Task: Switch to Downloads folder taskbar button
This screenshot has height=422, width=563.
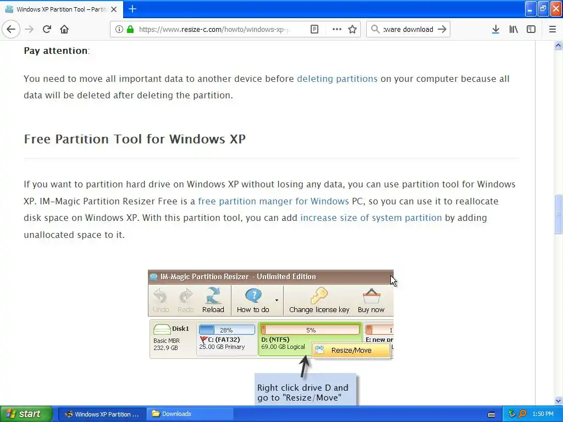Action: pos(190,414)
